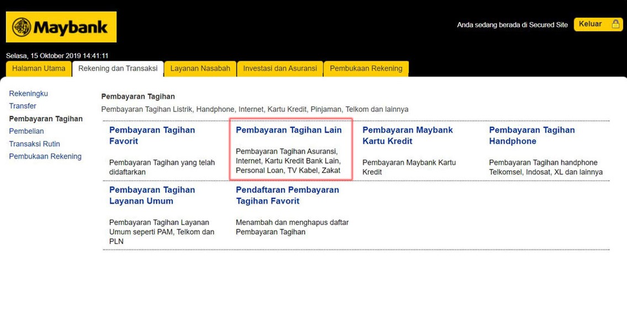Click description 'Pembayaran Tagihan yang telah didaftarkan'
627x323 pixels.
[162, 167]
